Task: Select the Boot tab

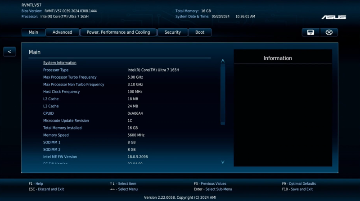Action: tap(200, 32)
